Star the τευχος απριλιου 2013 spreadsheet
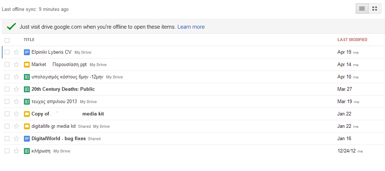 [x=16, y=102]
